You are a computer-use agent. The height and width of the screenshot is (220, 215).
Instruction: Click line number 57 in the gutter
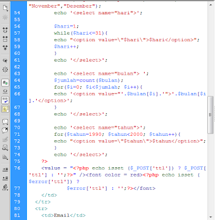17,33
